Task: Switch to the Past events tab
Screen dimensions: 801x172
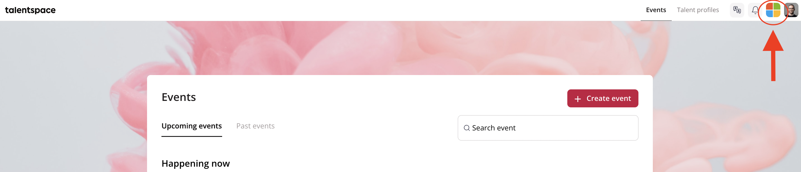Action: [255, 126]
